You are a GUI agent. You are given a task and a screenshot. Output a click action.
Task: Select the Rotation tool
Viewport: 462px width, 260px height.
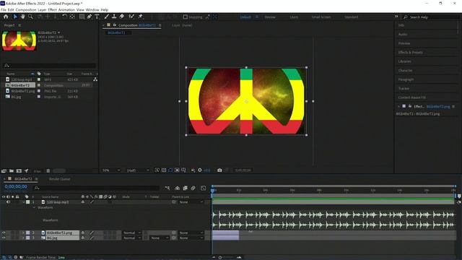click(x=64, y=17)
